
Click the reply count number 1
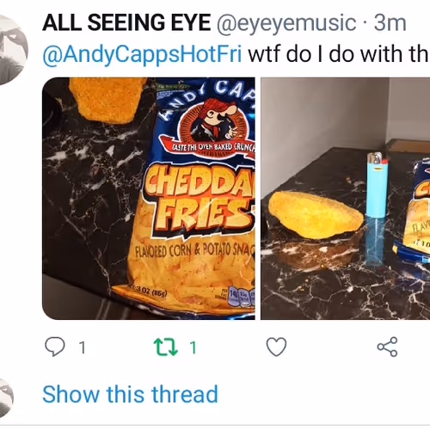(x=83, y=347)
